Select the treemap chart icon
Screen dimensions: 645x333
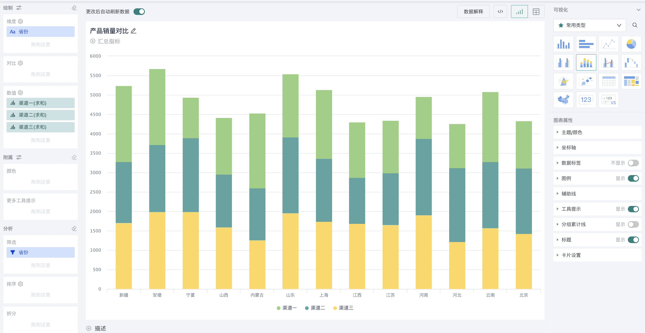[x=631, y=81]
